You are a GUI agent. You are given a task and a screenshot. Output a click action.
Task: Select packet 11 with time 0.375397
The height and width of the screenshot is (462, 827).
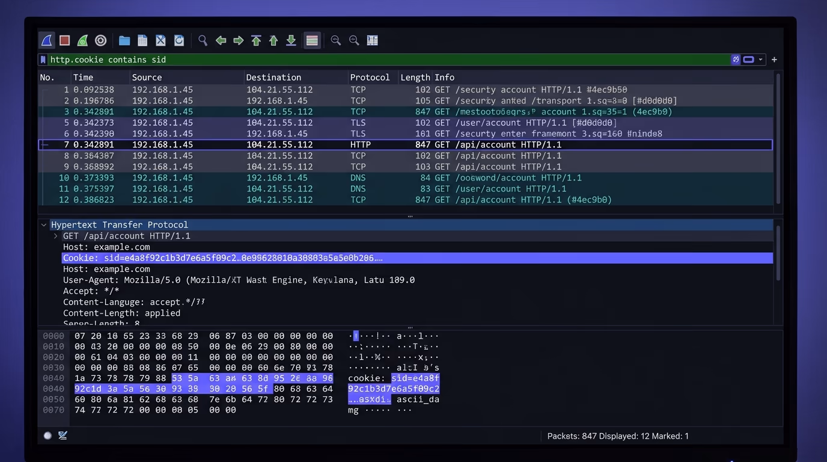[406, 189]
